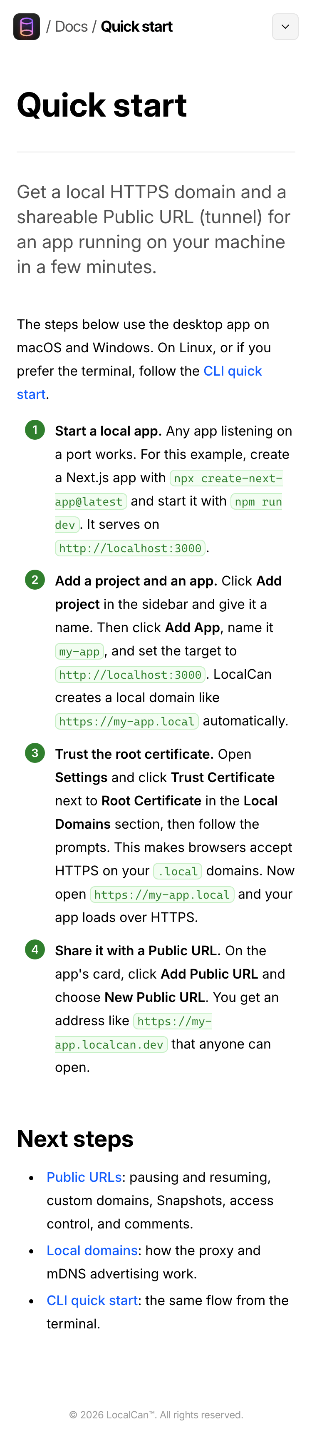Click the Trust Certificate bold text
Image resolution: width=312 pixels, height=1455 pixels.
(x=223, y=777)
